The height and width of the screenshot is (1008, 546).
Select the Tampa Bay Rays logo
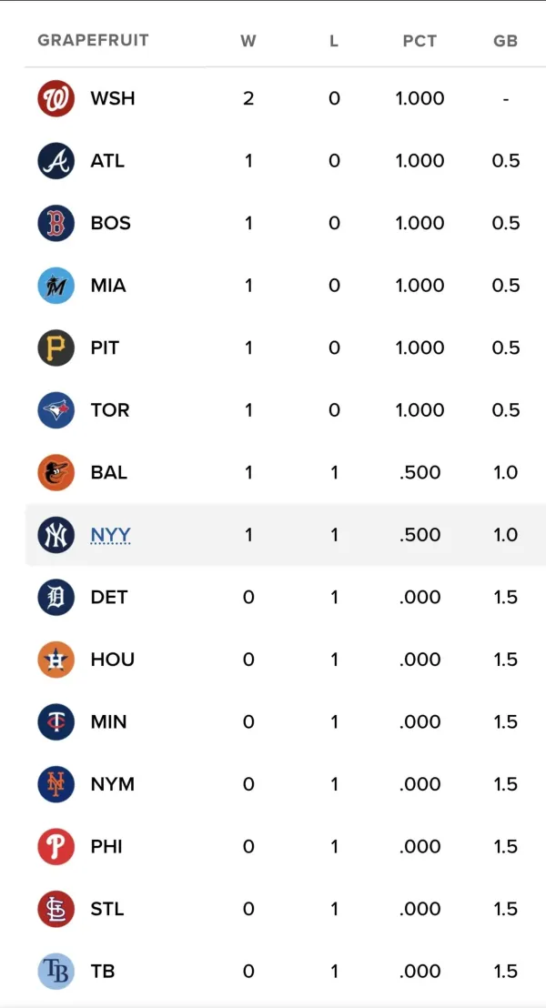(56, 972)
